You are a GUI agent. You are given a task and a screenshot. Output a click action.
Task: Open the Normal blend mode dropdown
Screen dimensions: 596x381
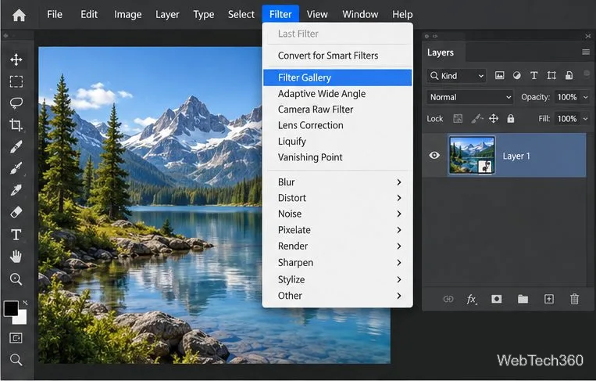(470, 97)
